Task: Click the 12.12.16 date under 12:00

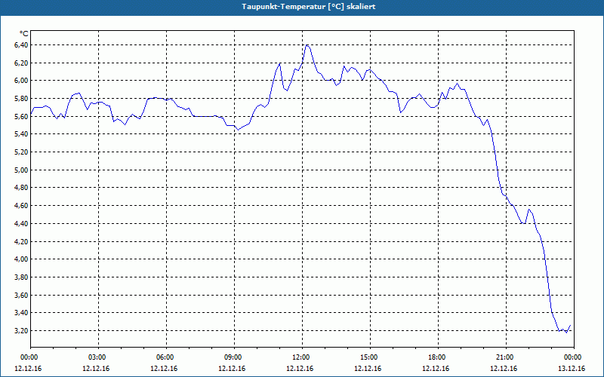Action: coord(300,369)
